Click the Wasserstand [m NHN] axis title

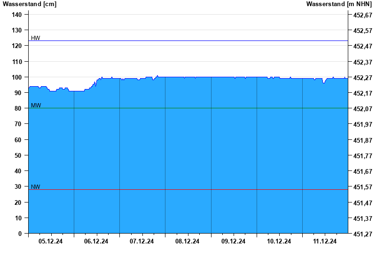[338, 4]
